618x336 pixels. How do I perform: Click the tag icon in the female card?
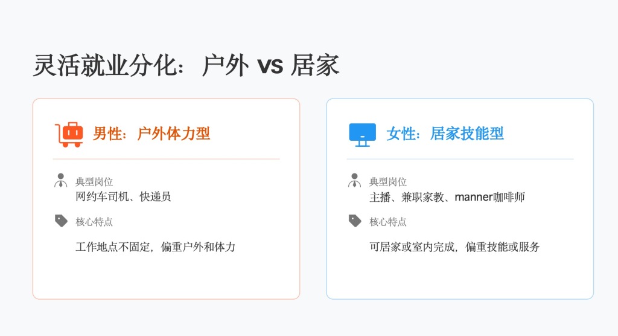355,221
